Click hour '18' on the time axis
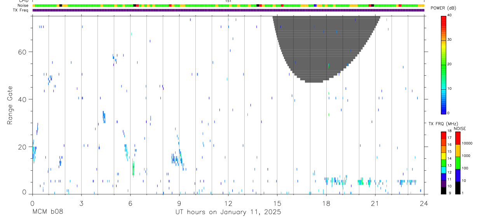477x220 pixels. pos(326,203)
